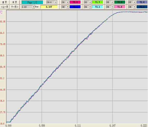Open the CH6 channel dropdown
This screenshot has width=148, height=127.
(112, 7)
